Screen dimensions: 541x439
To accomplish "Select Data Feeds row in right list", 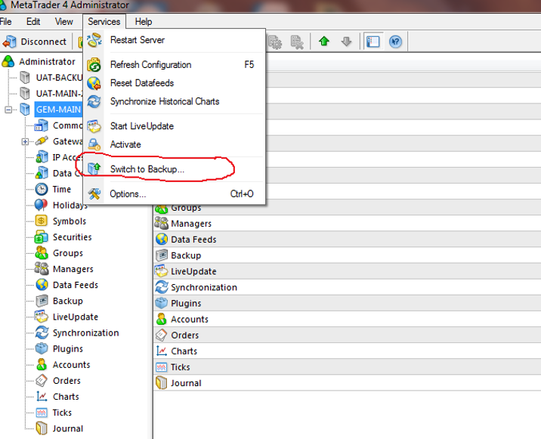I will 347,240.
